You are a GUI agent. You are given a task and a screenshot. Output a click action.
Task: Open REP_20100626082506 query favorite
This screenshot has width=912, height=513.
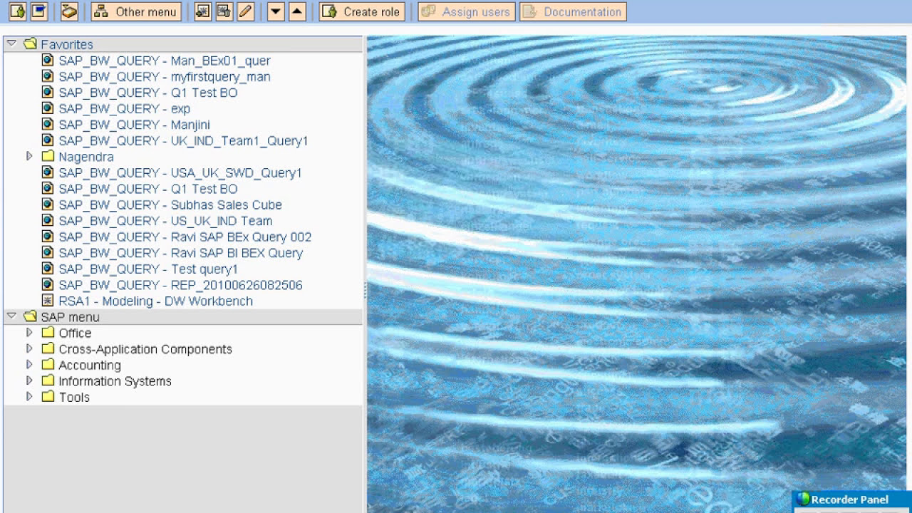pyautogui.click(x=180, y=285)
